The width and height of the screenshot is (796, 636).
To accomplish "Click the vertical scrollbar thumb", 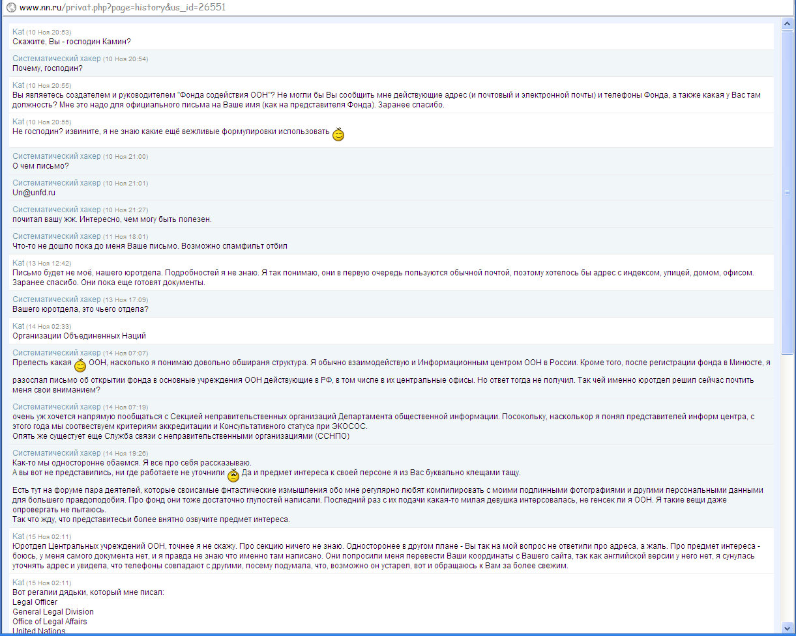I will pyautogui.click(x=788, y=191).
